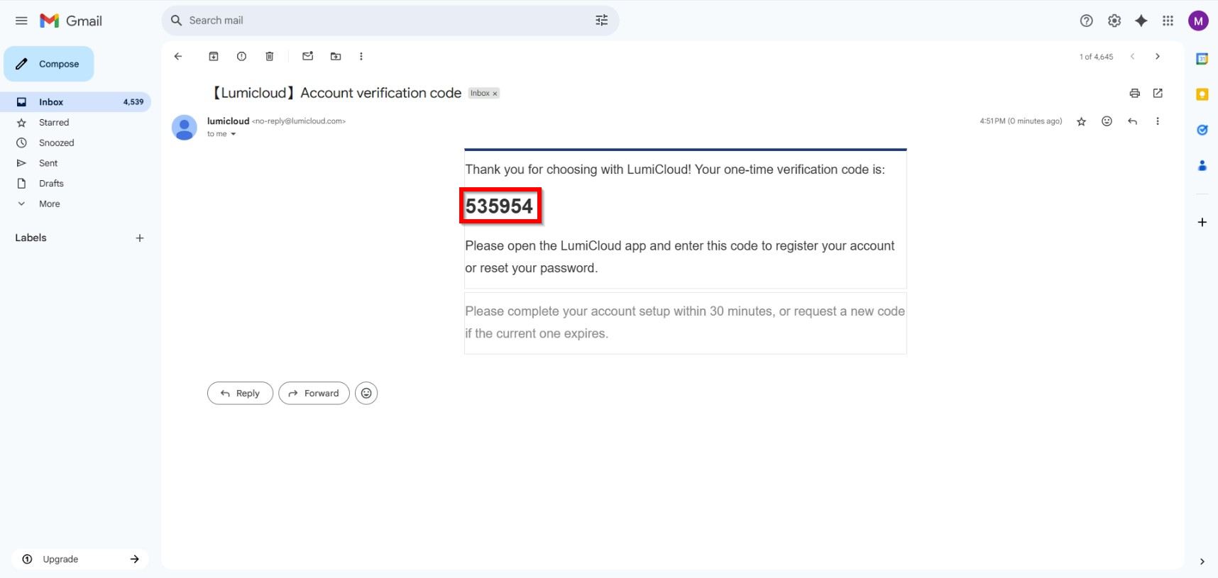Show search options in search bar
Image resolution: width=1218 pixels, height=578 pixels.
pyautogui.click(x=601, y=21)
